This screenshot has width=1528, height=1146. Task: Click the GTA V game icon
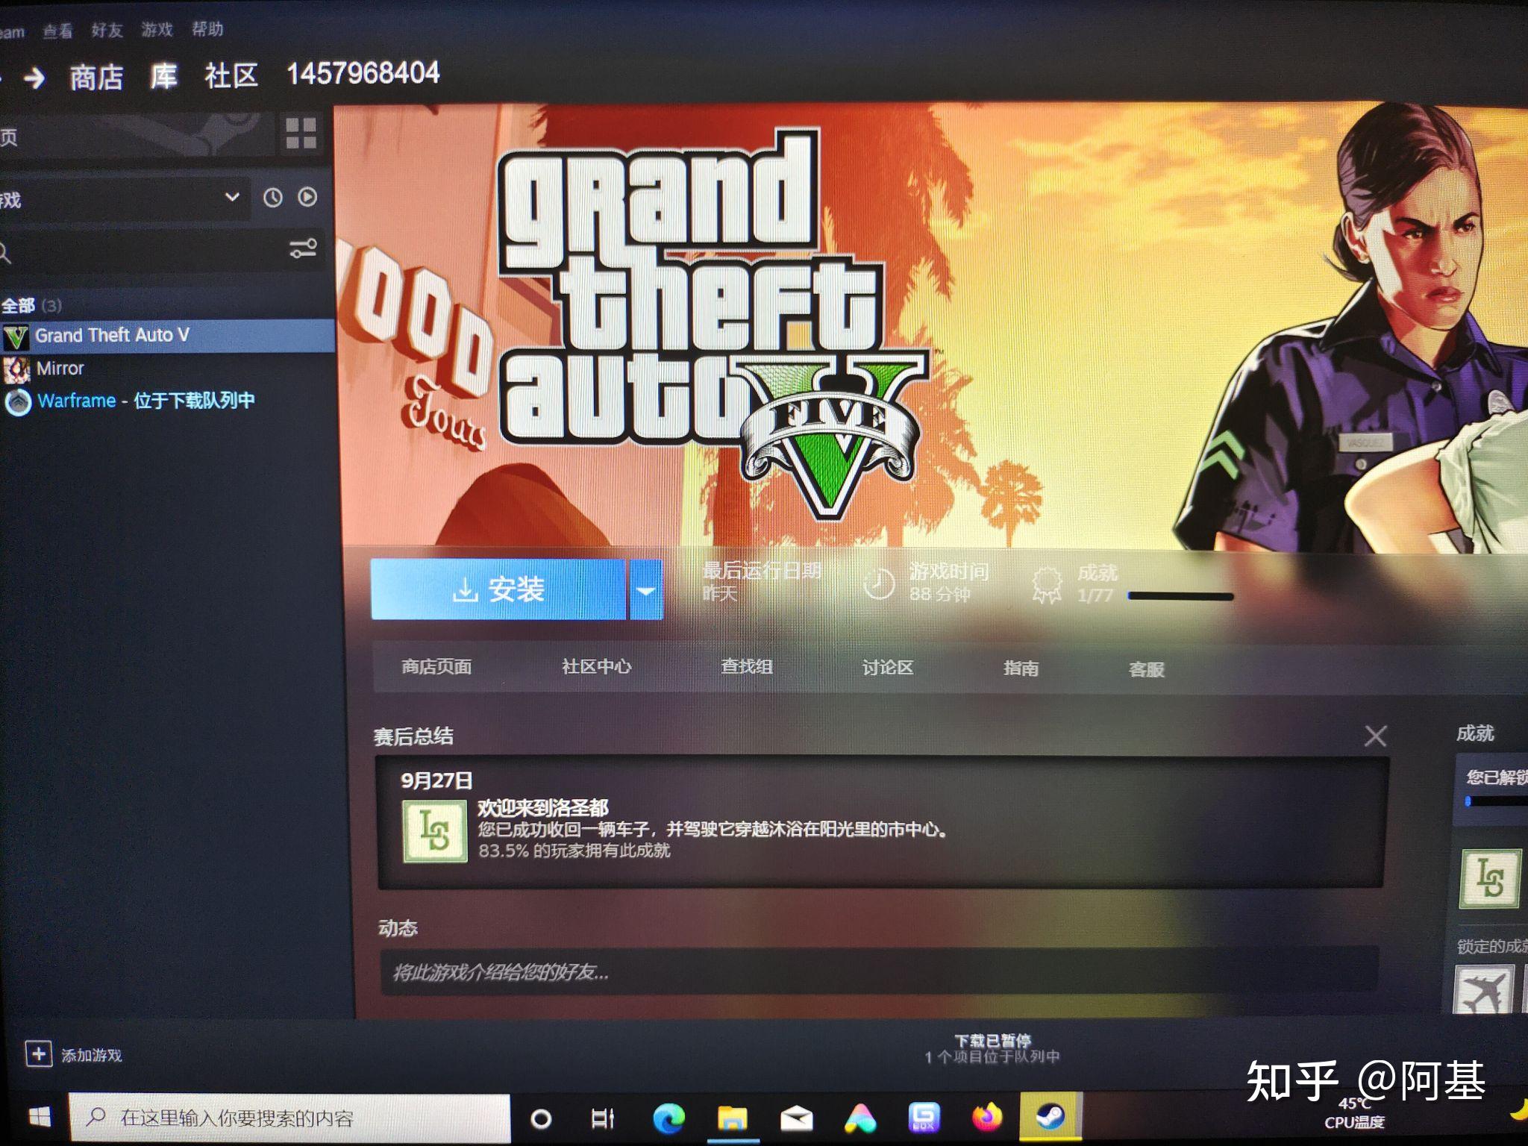16,337
